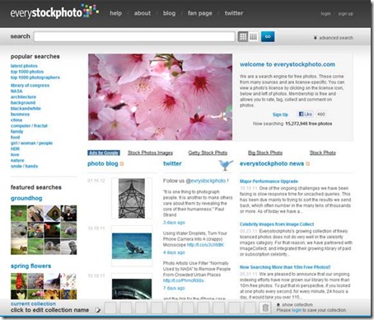
Task: Expand the show collection toggle
Action: [294, 304]
